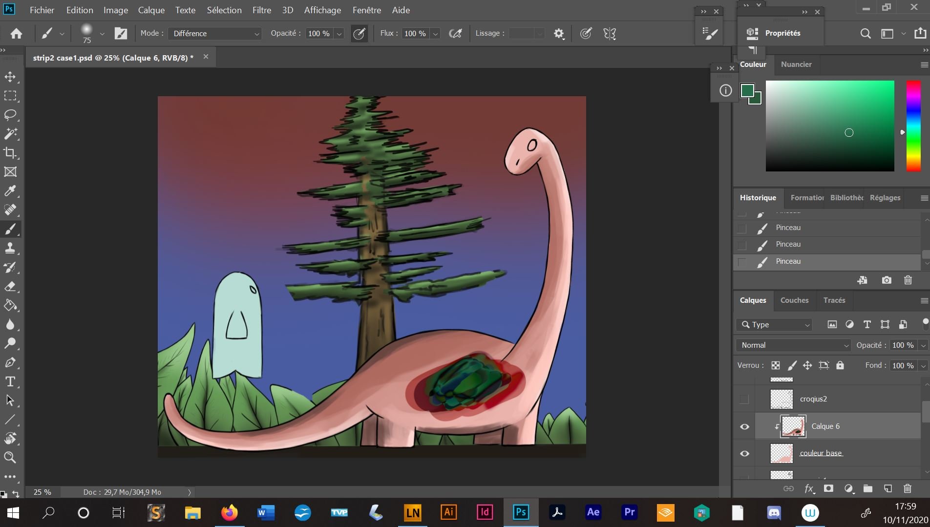Open Photoshop from the Windows taskbar
The width and height of the screenshot is (930, 527).
(521, 512)
